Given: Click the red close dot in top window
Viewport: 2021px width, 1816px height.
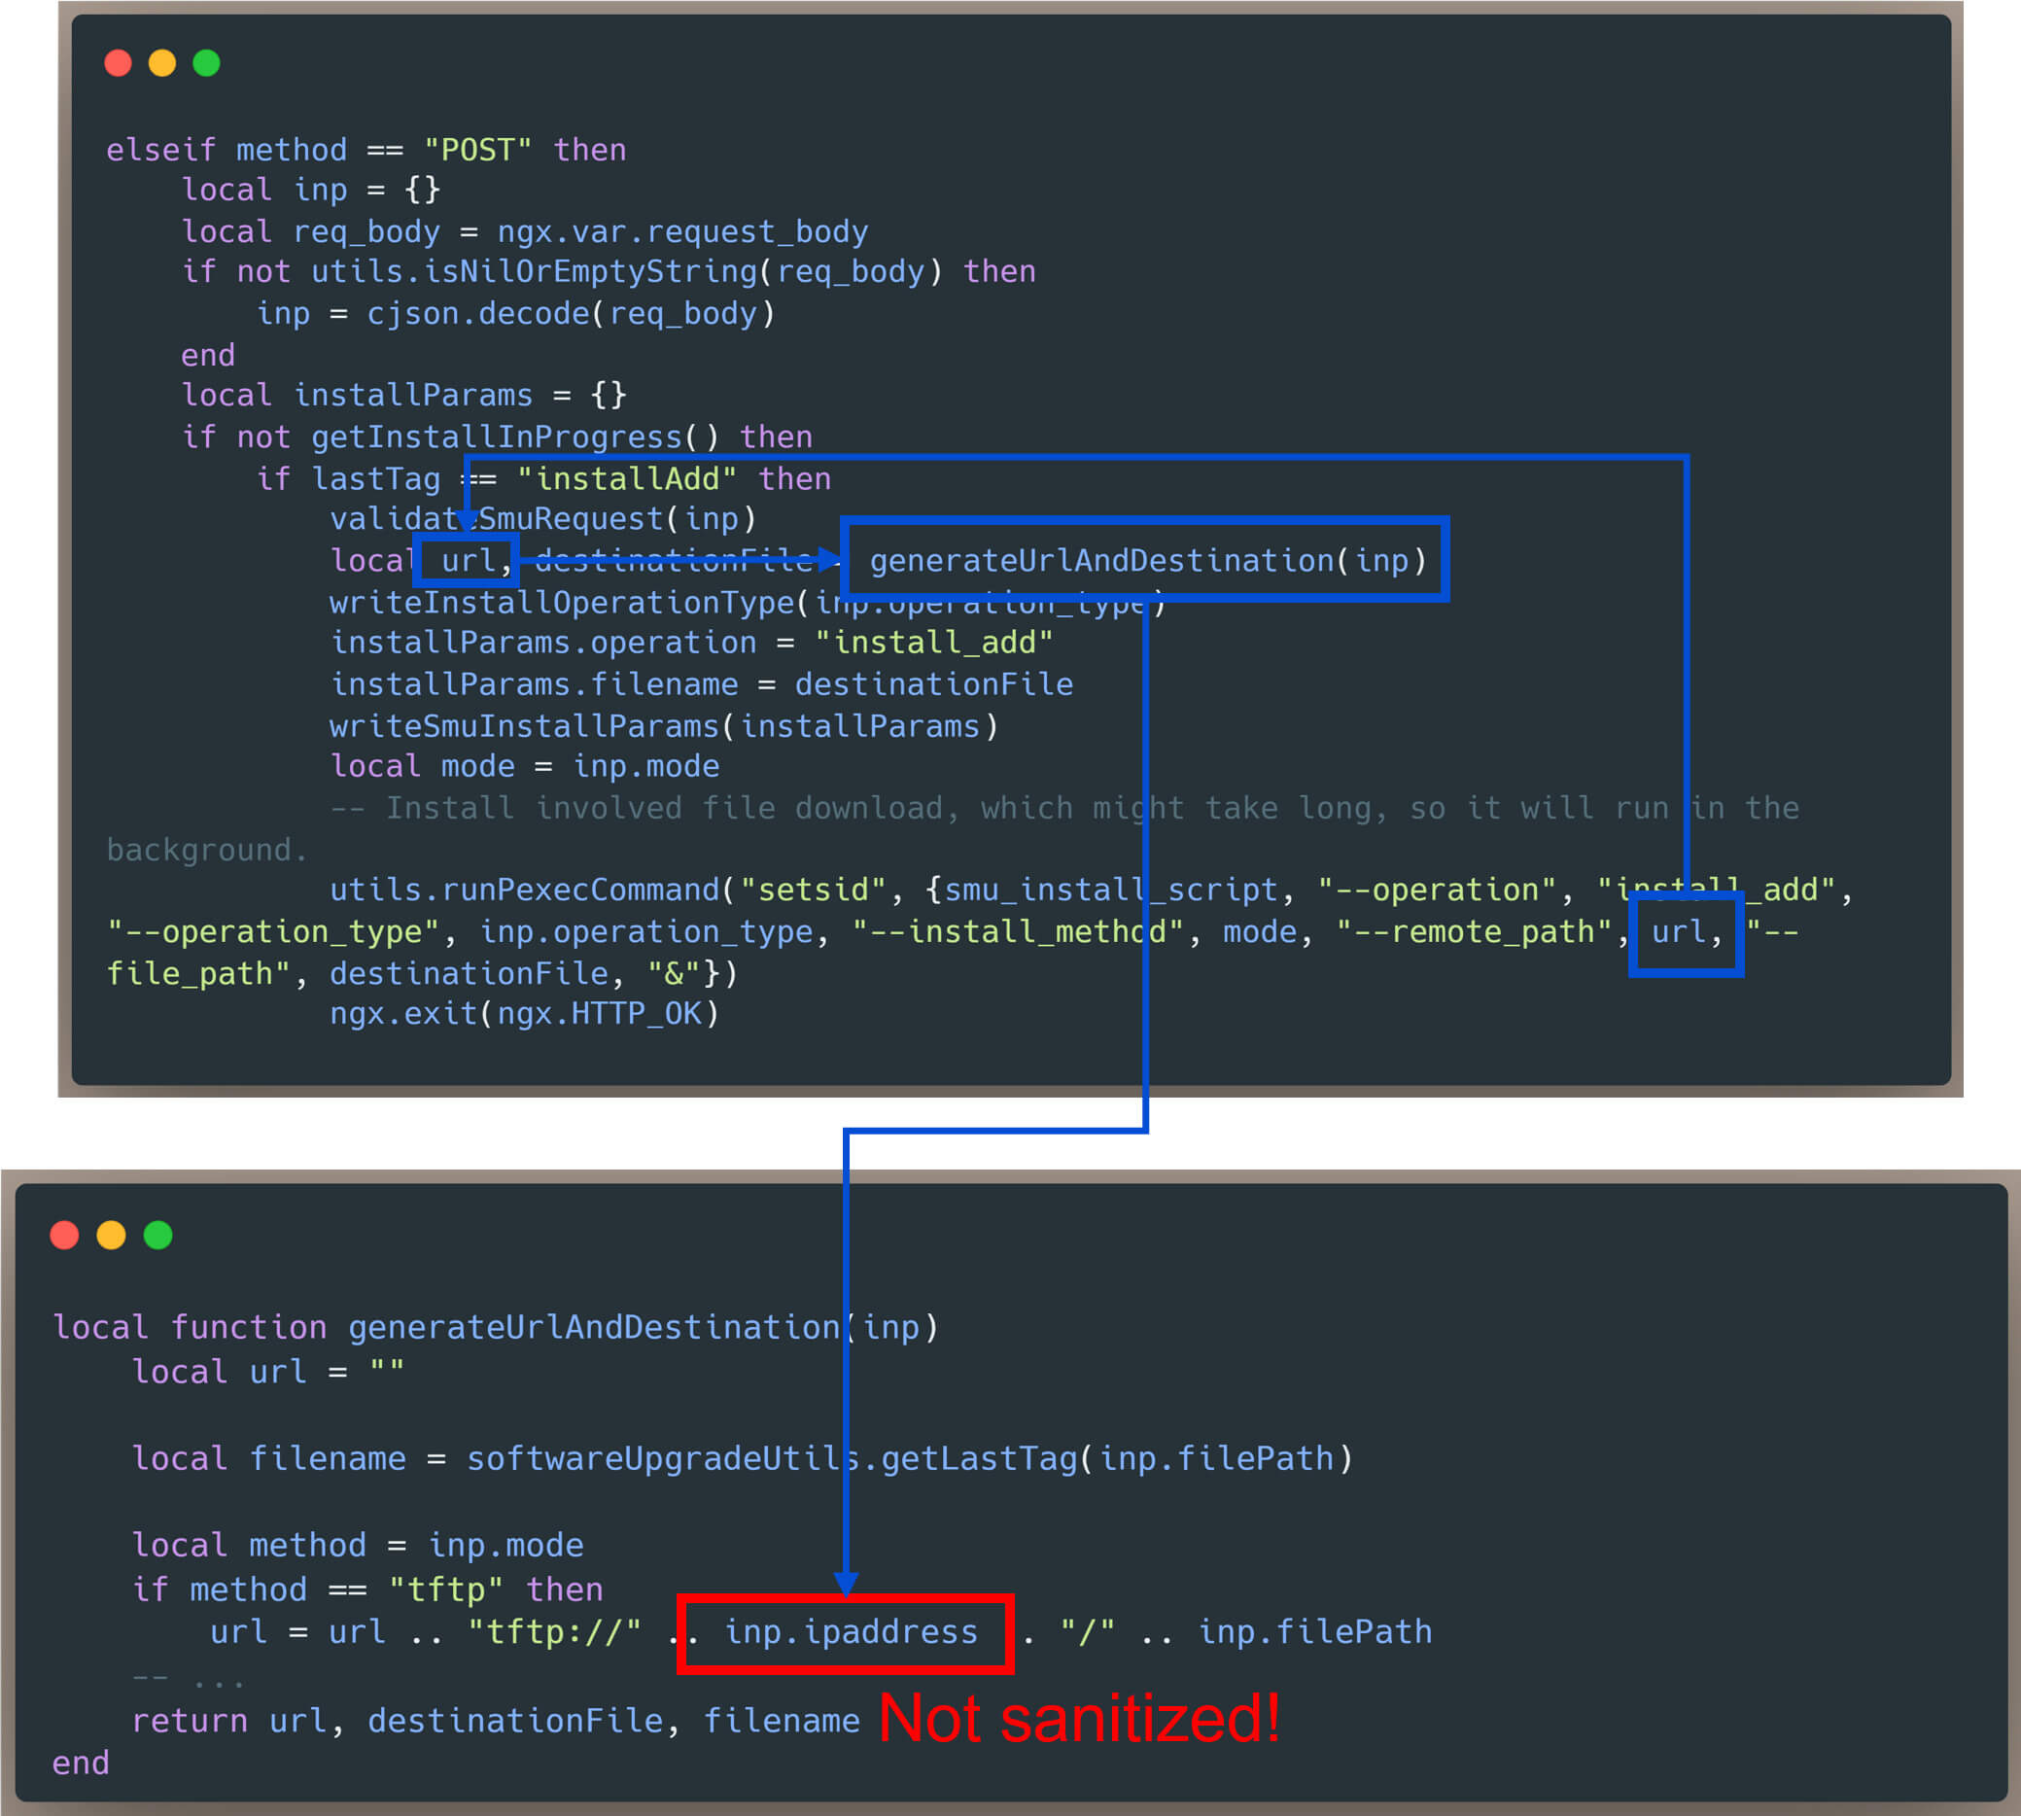Looking at the screenshot, I should tap(118, 63).
